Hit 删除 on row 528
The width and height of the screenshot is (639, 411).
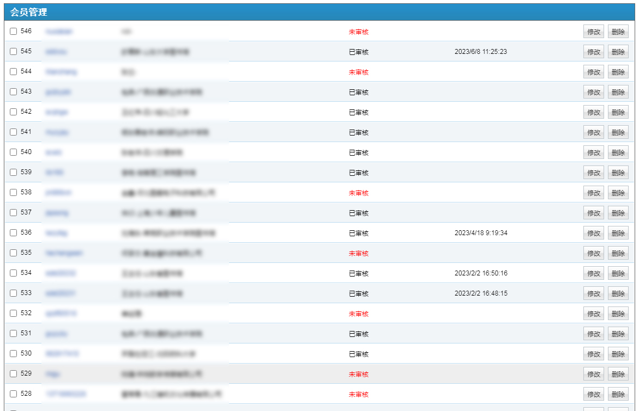[x=618, y=395]
